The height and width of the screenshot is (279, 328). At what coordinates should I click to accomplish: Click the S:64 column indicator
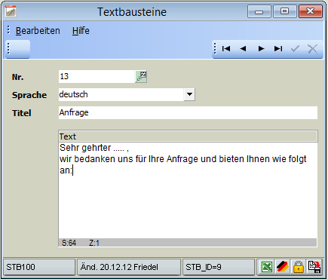[69, 243]
